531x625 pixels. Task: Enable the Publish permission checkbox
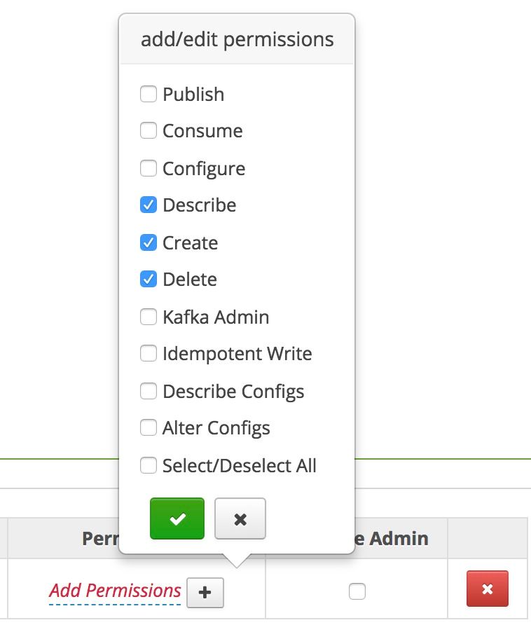[149, 94]
